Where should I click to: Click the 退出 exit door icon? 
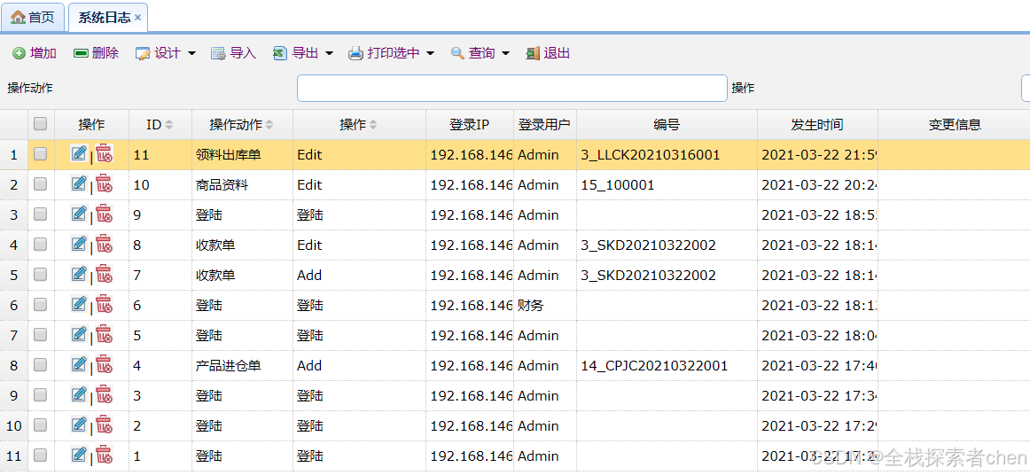pyautogui.click(x=533, y=54)
